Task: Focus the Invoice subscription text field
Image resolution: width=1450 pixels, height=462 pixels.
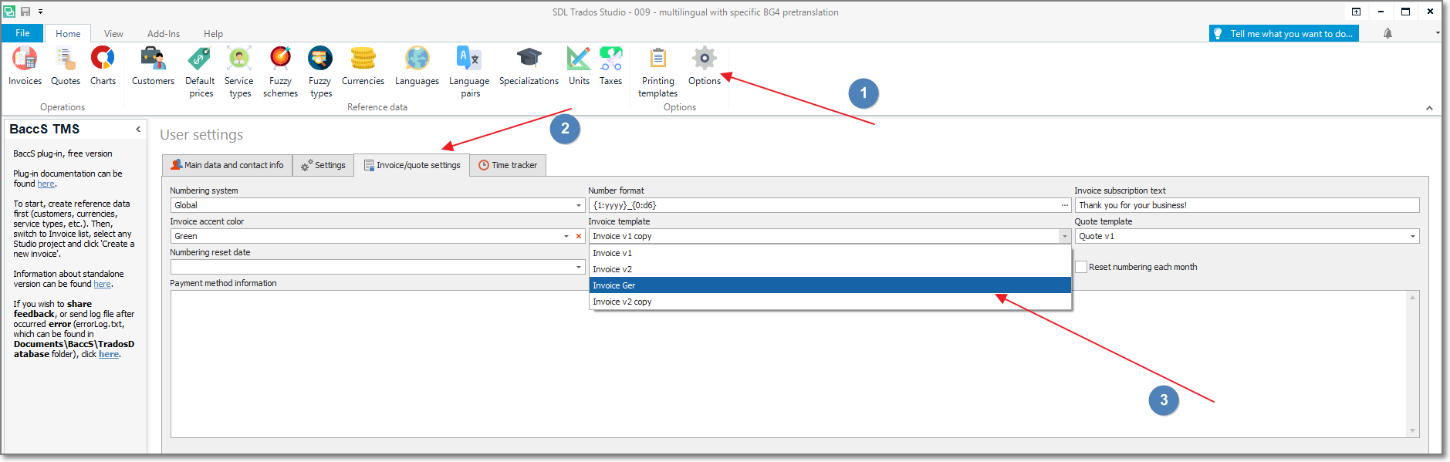Action: 1246,205
